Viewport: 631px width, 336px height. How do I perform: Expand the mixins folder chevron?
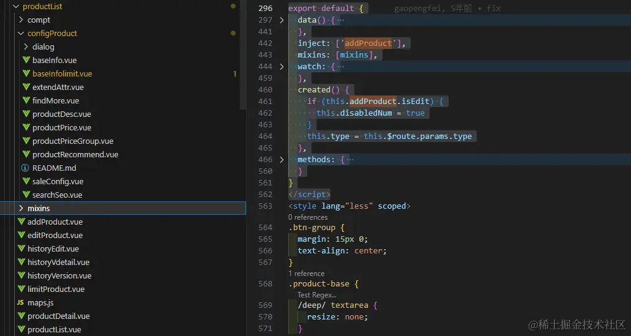coord(21,208)
